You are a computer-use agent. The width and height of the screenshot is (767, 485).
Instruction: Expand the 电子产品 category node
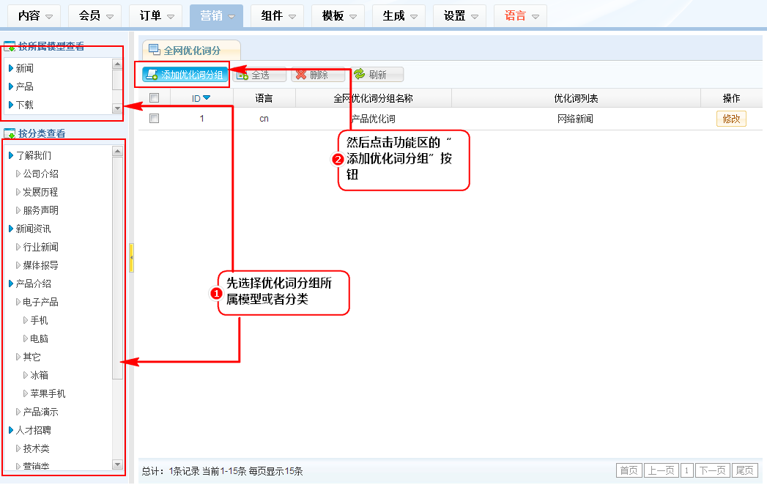(x=18, y=302)
